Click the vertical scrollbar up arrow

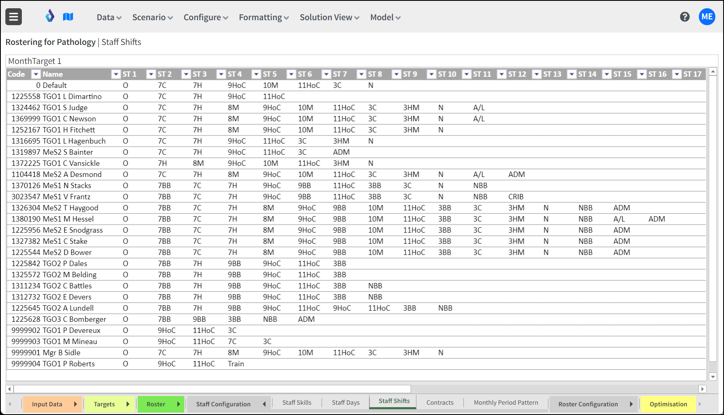[713, 72]
